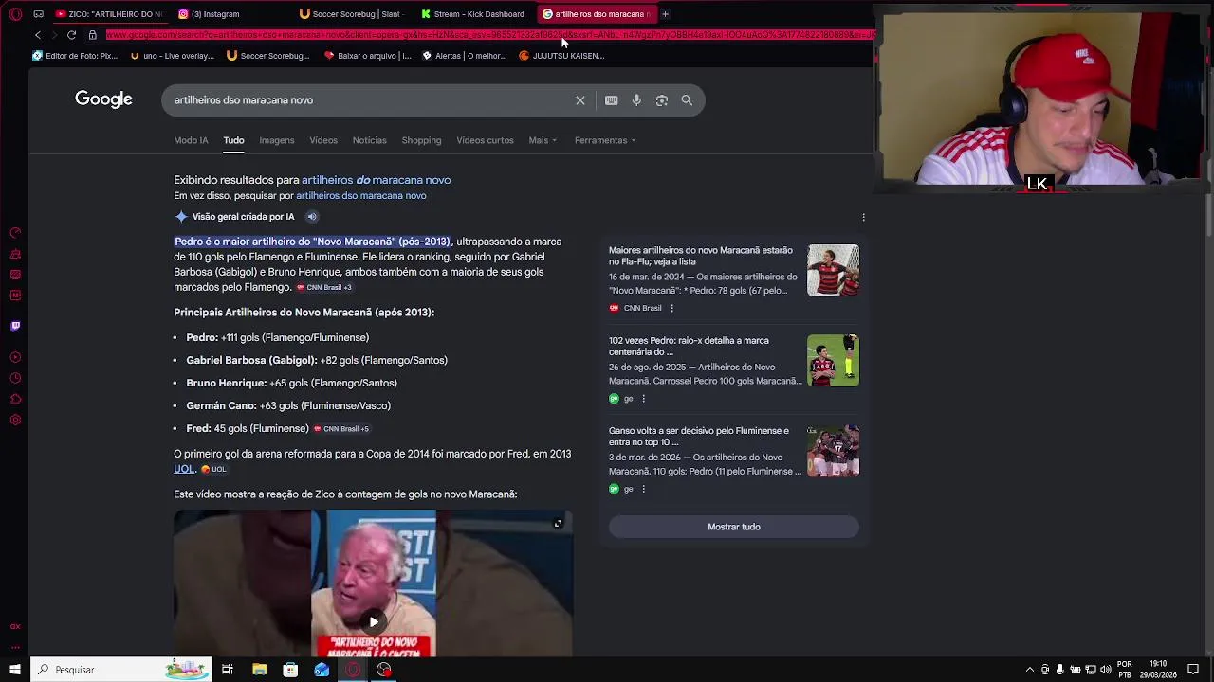1214x682 pixels.
Task: Open the Vídeos curtos tab
Action: coord(485,140)
